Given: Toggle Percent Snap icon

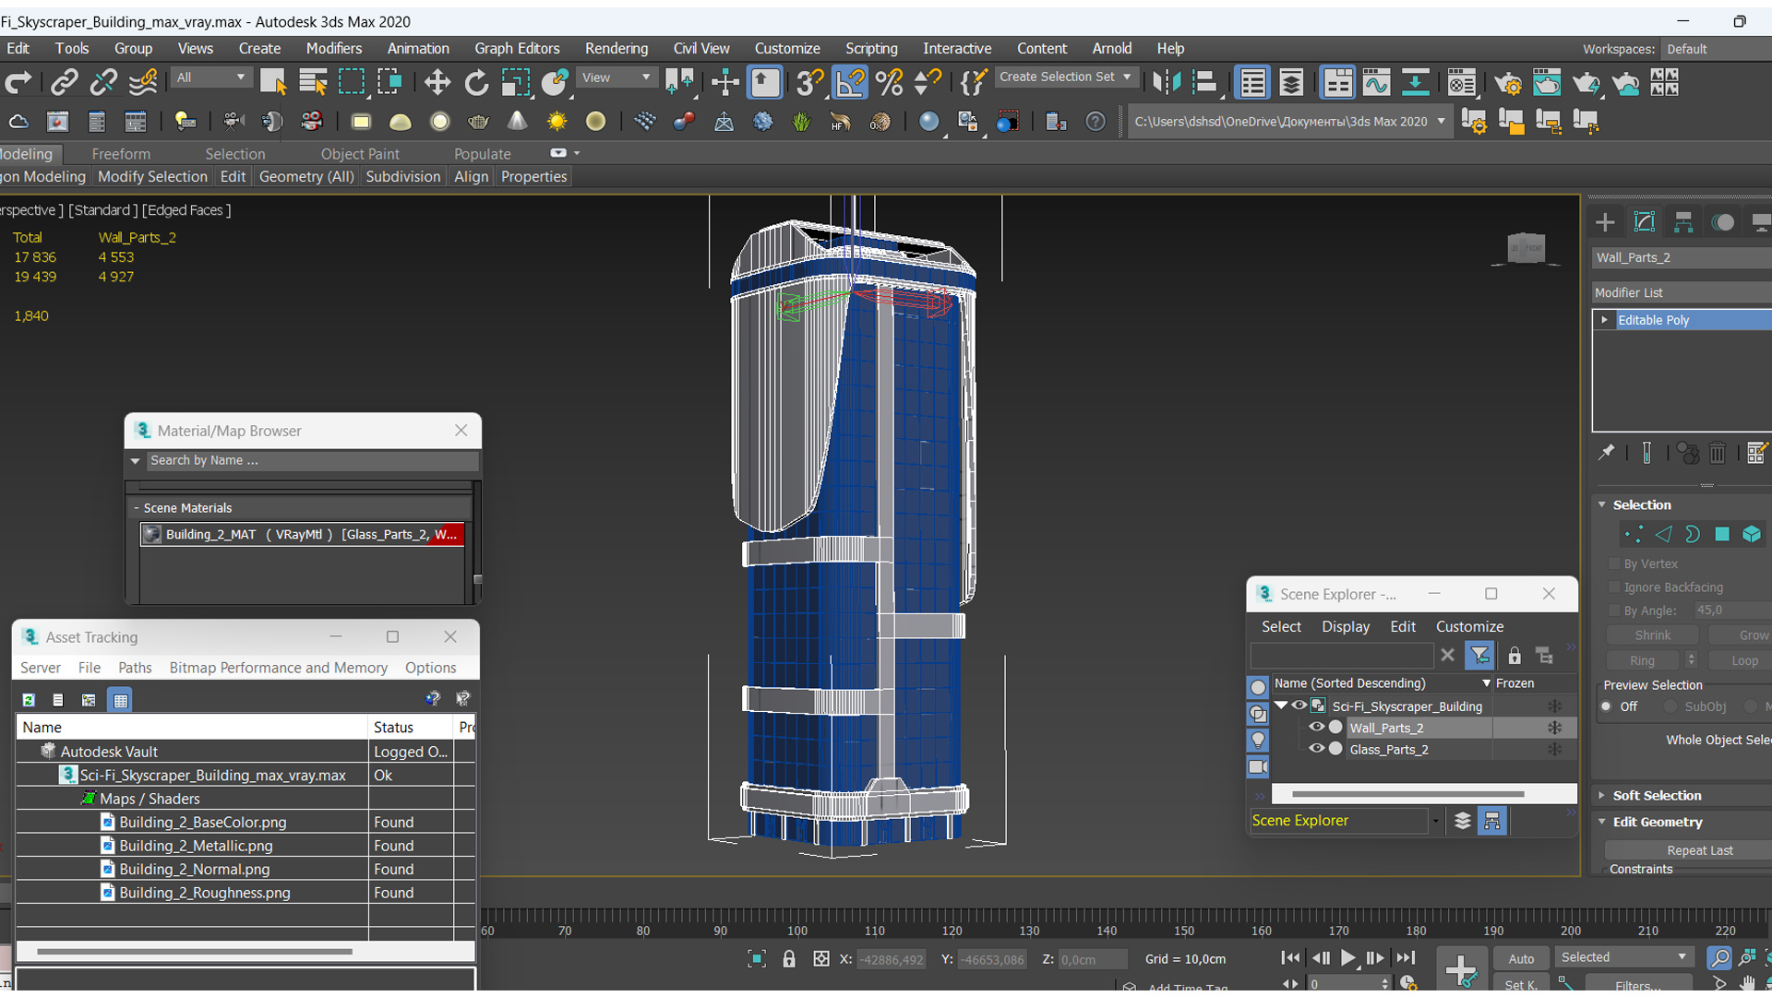Looking at the screenshot, I should [x=890, y=83].
